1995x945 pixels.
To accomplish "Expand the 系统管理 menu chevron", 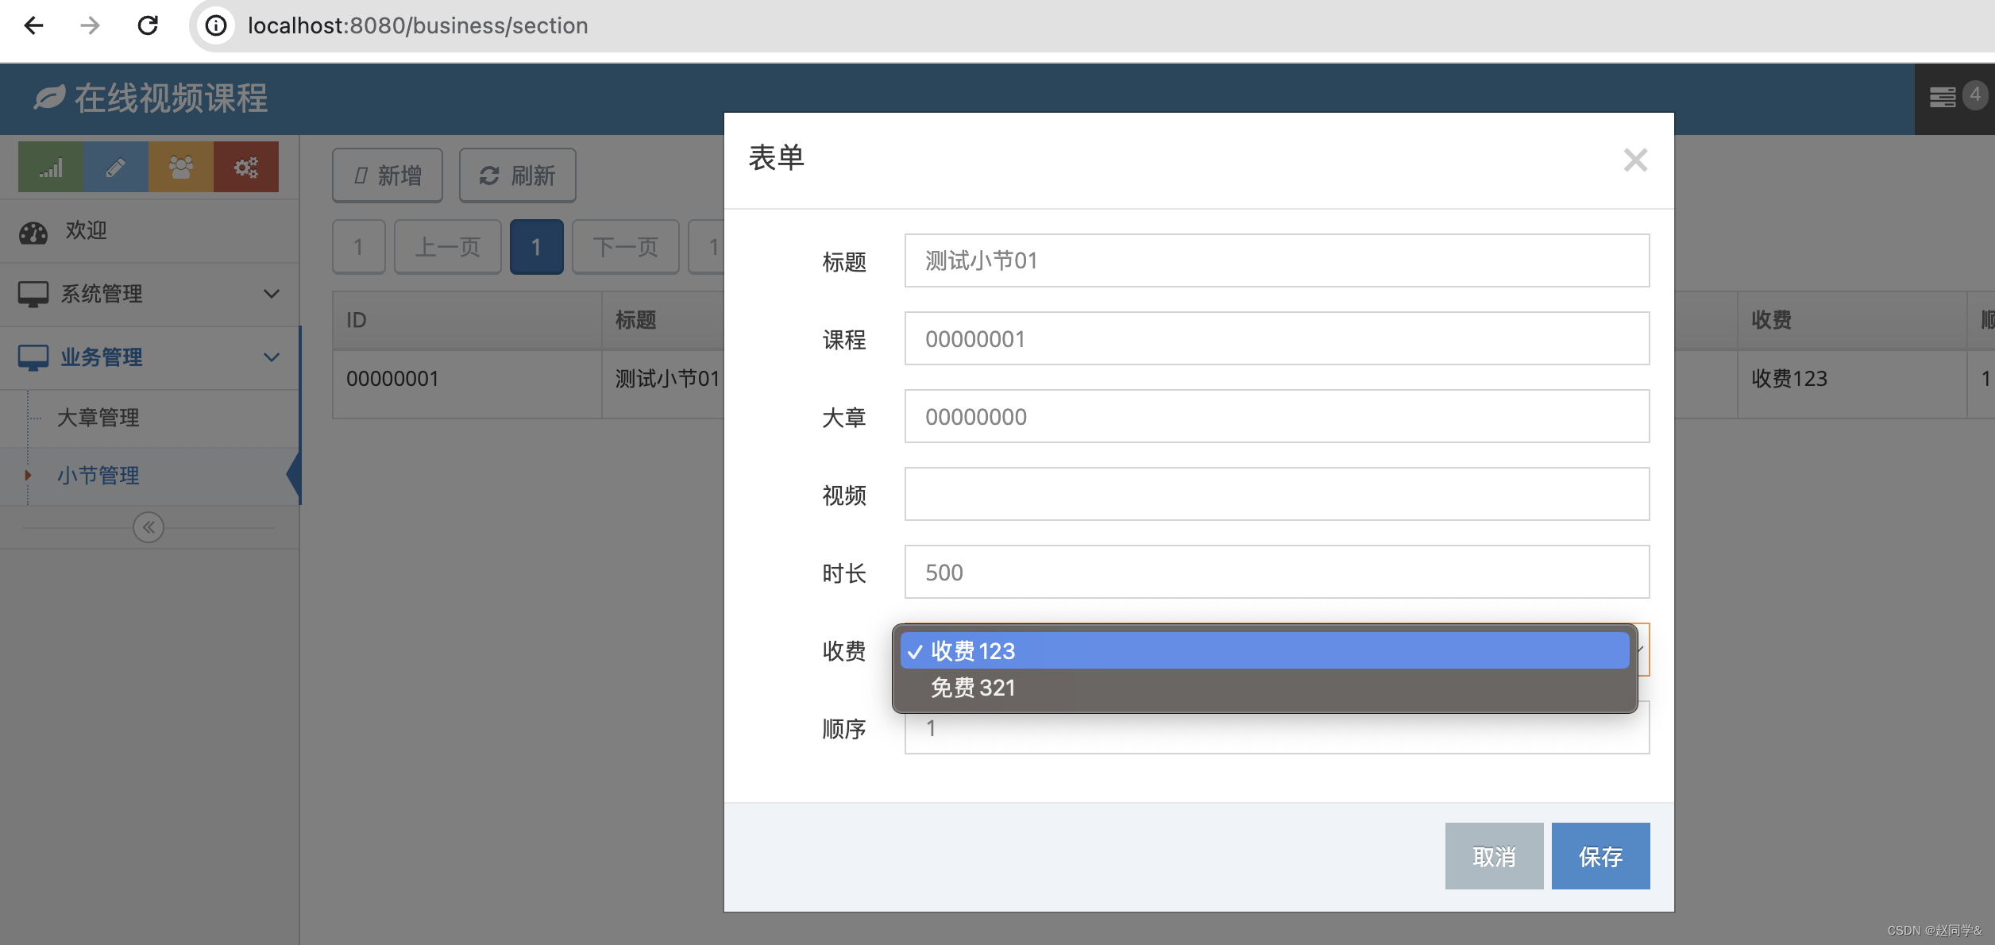I will pyautogui.click(x=272, y=294).
